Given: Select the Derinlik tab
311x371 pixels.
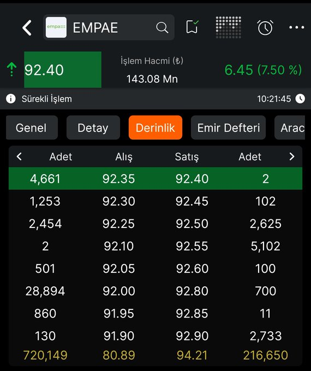Looking at the screenshot, I should click(155, 128).
